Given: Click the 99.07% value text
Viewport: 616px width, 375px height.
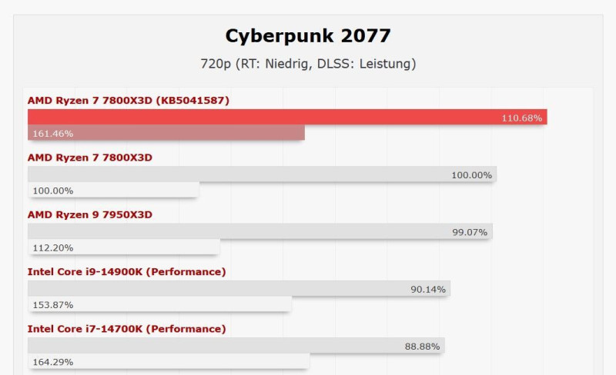Looking at the screenshot, I should 470,232.
